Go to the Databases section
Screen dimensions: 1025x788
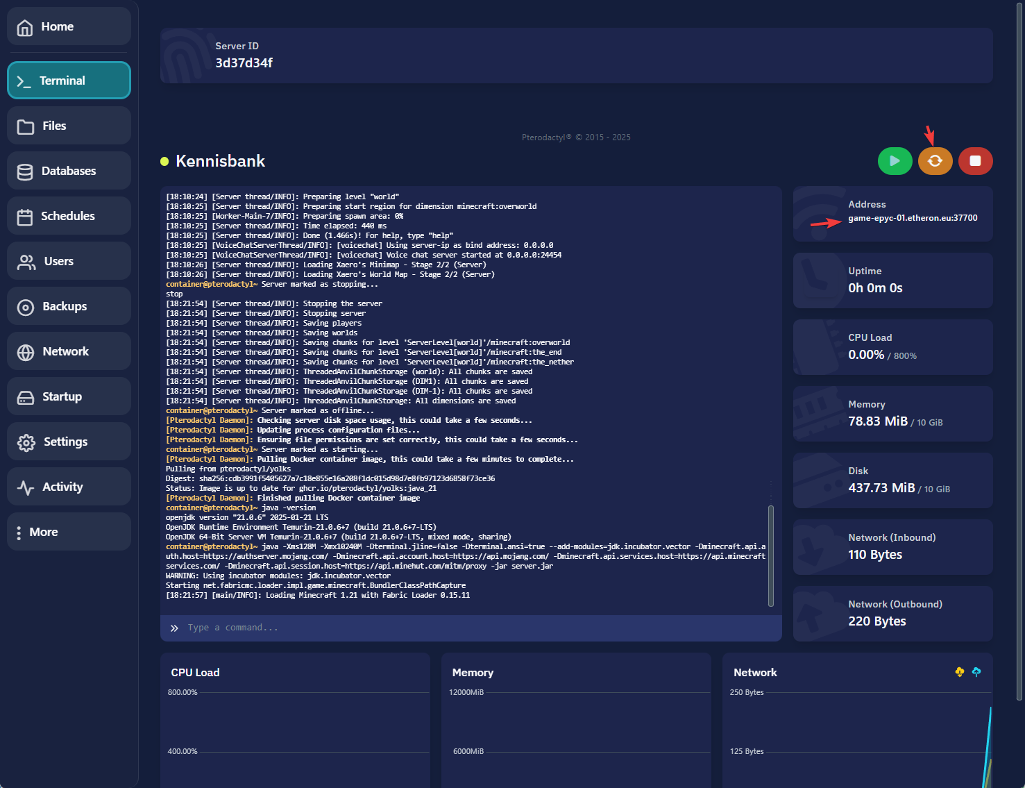point(69,171)
